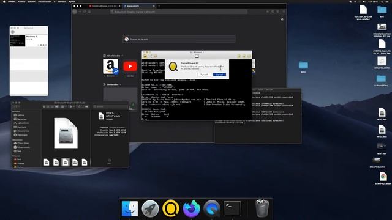Click the power button in the Q guest window toolbar
The width and height of the screenshot is (392, 220).
coord(145,56)
